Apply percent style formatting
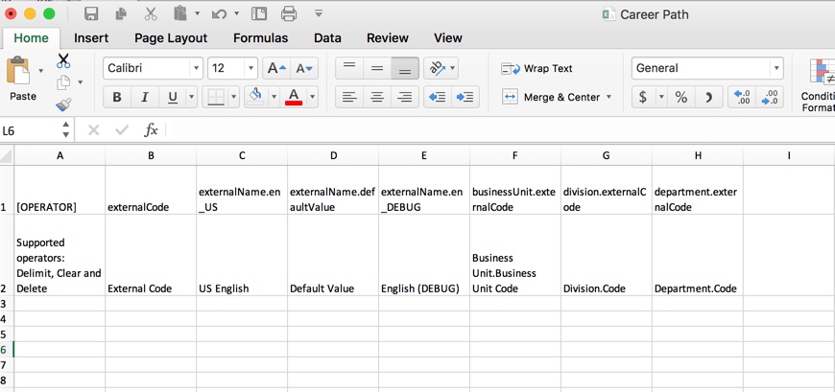 tap(680, 97)
